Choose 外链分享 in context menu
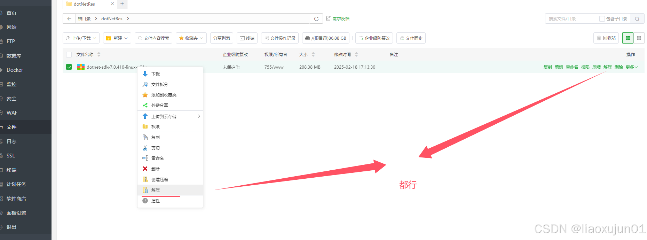Viewport: 647px width, 240px height. (x=170, y=105)
